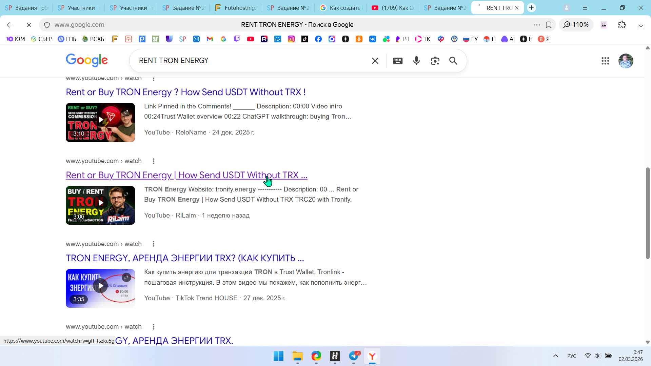The height and width of the screenshot is (366, 651).
Task: Open Google Lens image search icon
Action: 435,61
